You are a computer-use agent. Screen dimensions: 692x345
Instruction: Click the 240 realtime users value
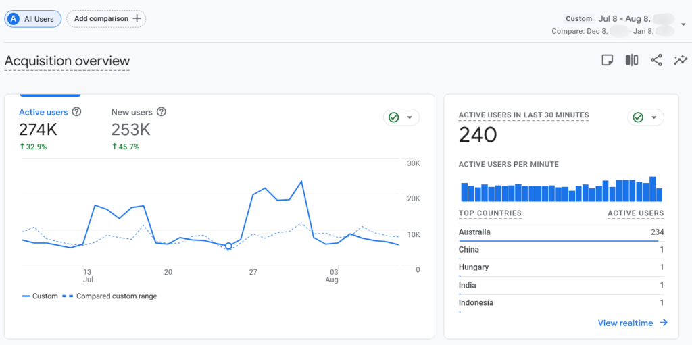(478, 135)
